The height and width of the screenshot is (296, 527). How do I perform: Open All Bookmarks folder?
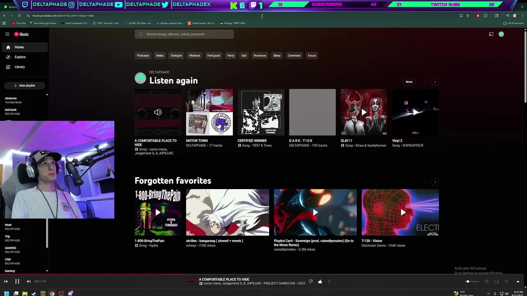(514, 23)
